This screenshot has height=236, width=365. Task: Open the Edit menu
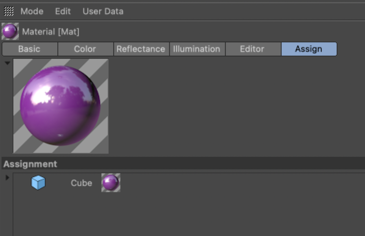tap(63, 11)
